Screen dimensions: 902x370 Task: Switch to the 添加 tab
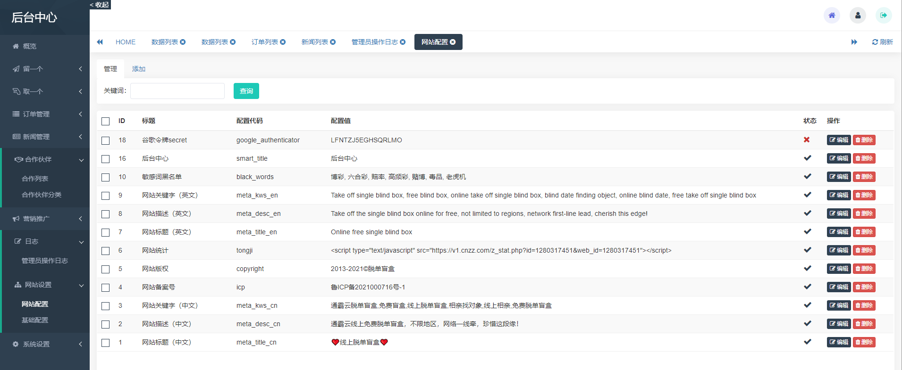click(139, 69)
